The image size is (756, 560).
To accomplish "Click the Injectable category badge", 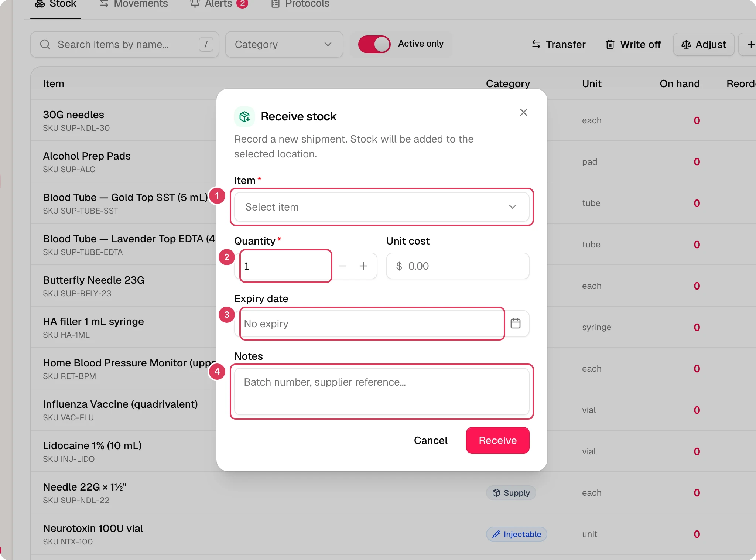I will pos(516,534).
